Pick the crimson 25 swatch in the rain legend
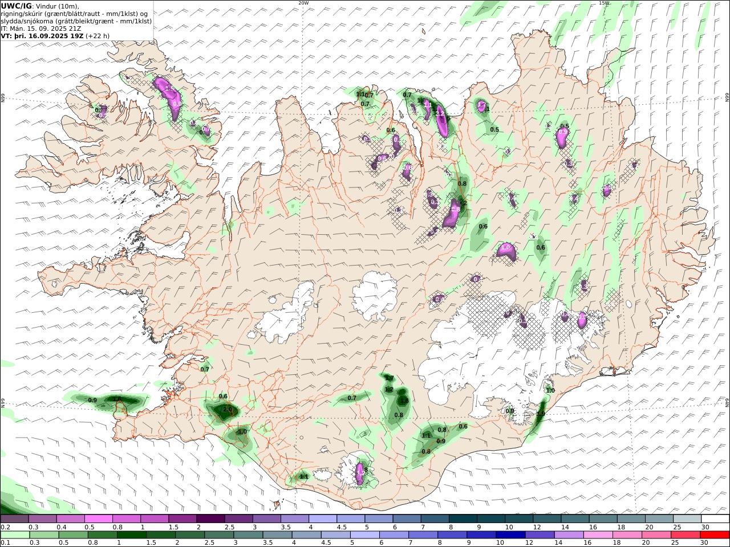Screen dimensions: 730x547 tap(685, 535)
